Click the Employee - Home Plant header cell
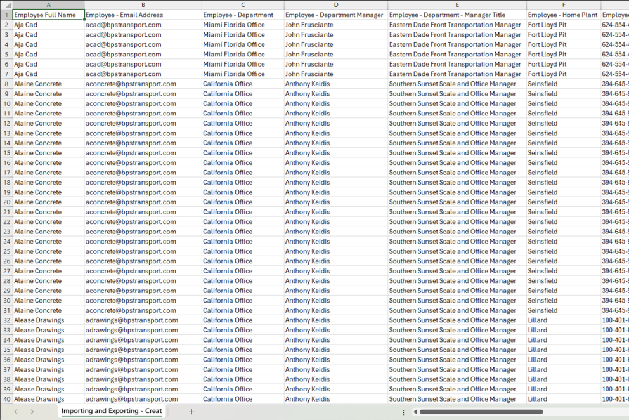Viewport: 629px width, 420px height. pos(563,15)
